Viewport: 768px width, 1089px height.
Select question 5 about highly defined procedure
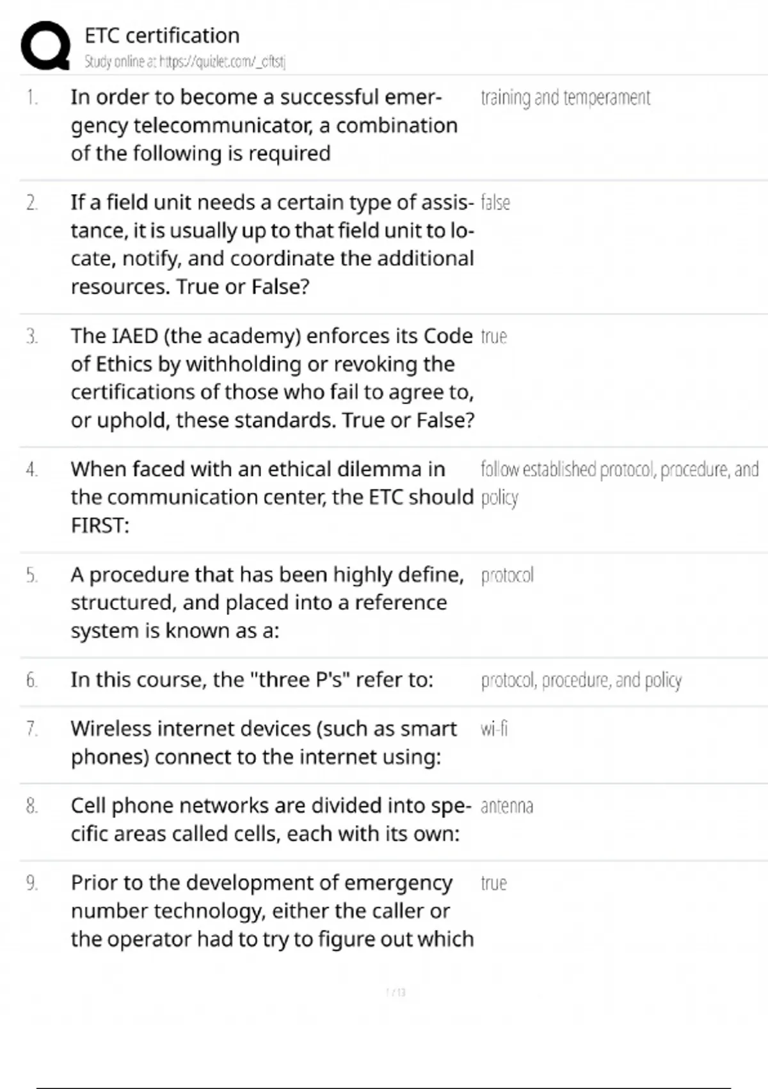point(267,602)
